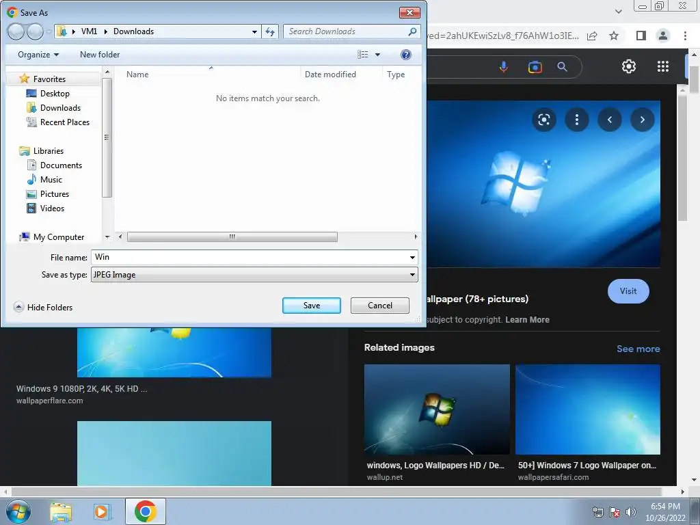The width and height of the screenshot is (700, 525).
Task: Cancel the Save As dialog
Action: click(380, 306)
